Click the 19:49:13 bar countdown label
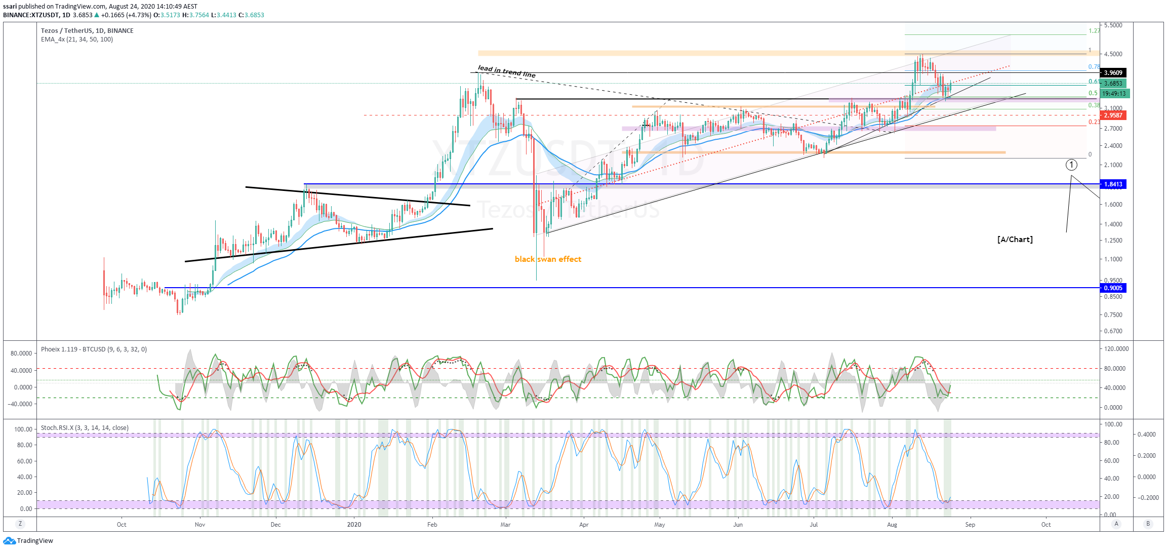The width and height of the screenshot is (1167, 550). tap(1114, 94)
